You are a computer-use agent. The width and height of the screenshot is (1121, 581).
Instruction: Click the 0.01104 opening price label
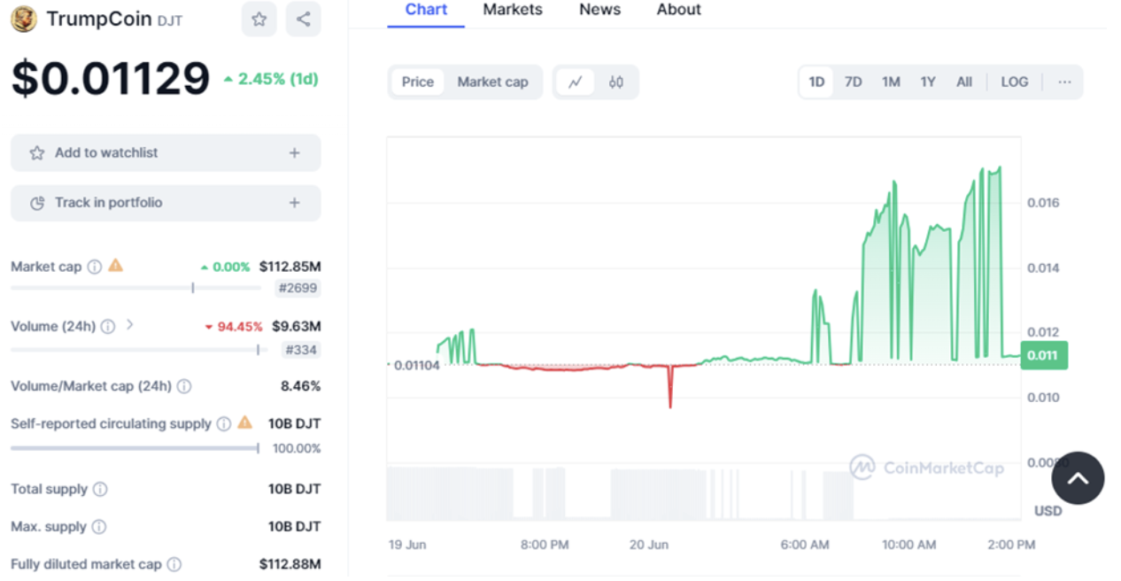click(x=415, y=365)
